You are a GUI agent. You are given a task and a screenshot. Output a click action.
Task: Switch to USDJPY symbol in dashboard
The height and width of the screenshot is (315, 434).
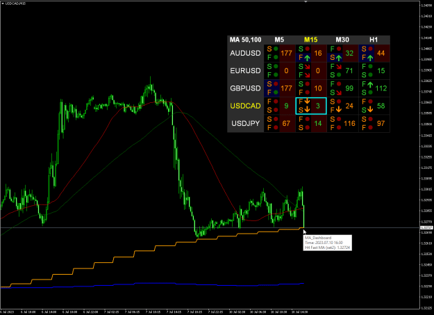(x=245, y=123)
